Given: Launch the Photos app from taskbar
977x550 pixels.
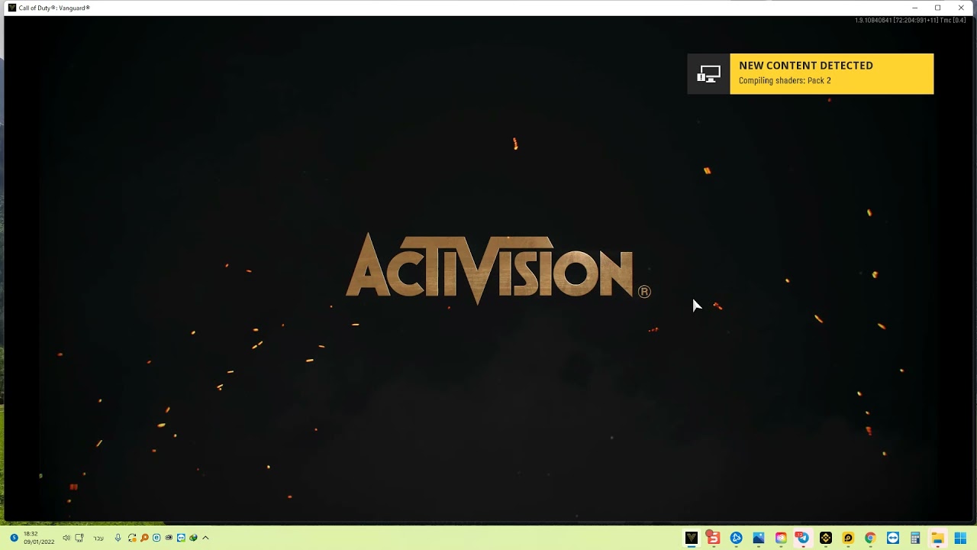Looking at the screenshot, I should point(758,538).
